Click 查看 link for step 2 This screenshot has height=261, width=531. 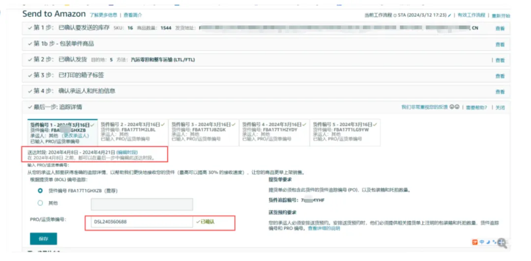(x=500, y=60)
